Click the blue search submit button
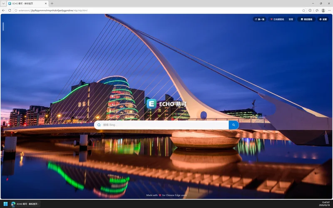This screenshot has height=208, width=333. coord(234,125)
